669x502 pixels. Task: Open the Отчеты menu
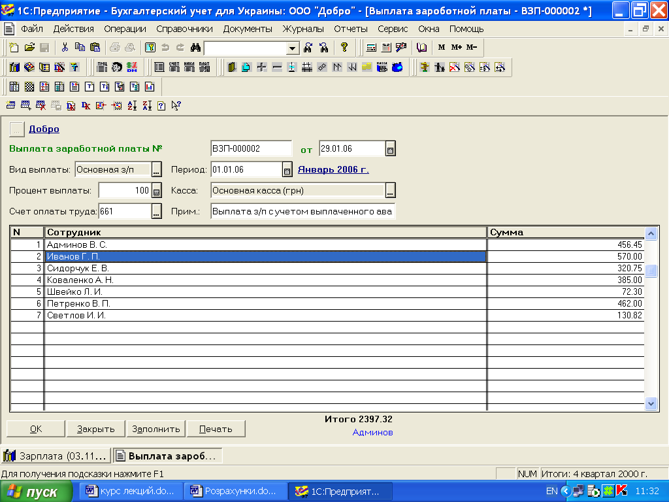[x=351, y=29]
